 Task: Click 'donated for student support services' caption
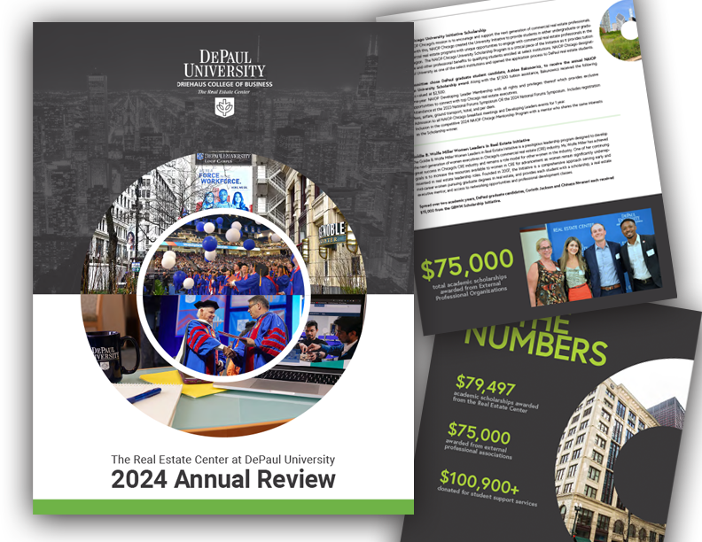(x=487, y=498)
